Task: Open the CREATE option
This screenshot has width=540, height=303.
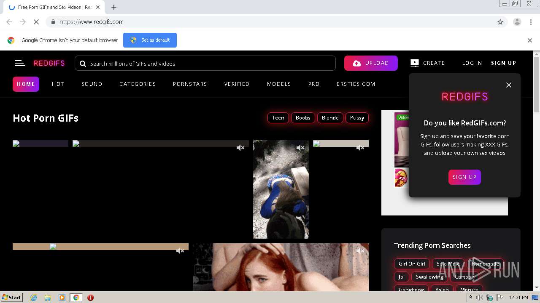Action: pyautogui.click(x=428, y=63)
